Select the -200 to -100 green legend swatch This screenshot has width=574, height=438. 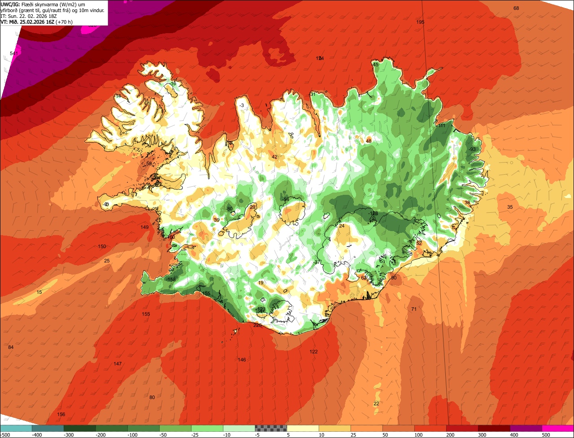[112, 428]
